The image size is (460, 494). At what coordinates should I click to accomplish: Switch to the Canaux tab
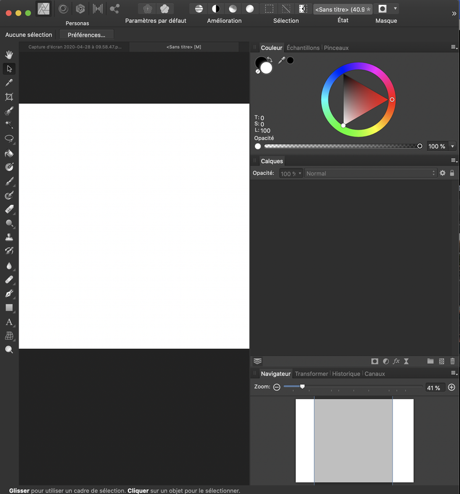[375, 374]
